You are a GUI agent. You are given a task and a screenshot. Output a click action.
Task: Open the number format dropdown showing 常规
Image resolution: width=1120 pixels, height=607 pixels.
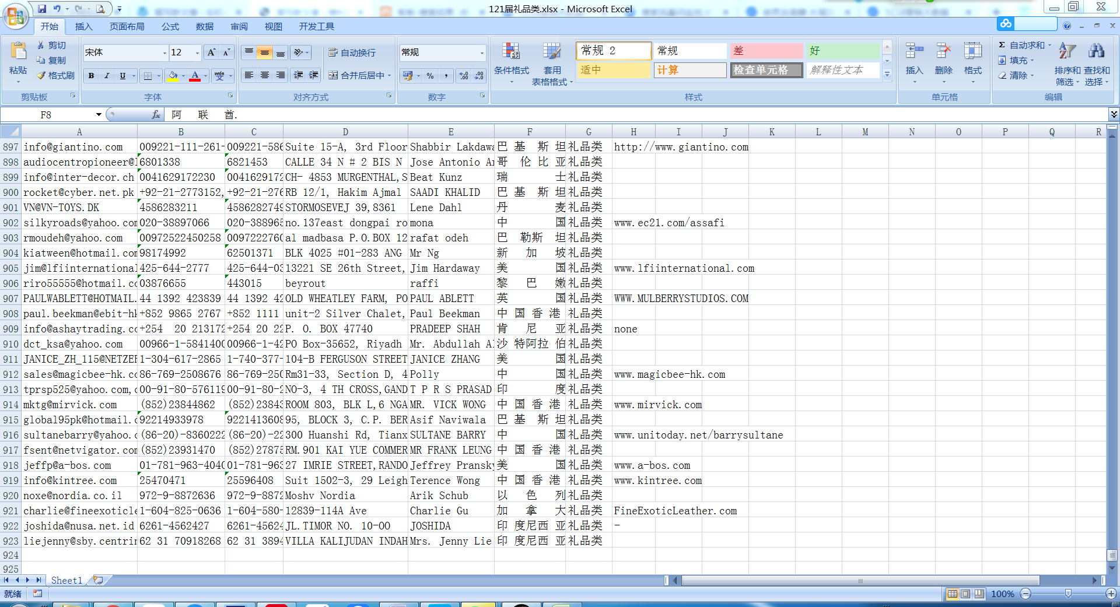[x=482, y=53]
